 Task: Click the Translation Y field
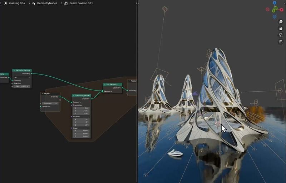point(82,111)
